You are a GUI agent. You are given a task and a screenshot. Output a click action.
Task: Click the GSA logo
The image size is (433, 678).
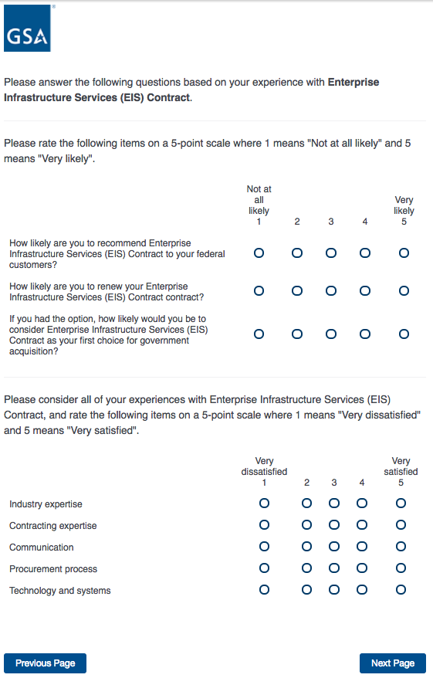pyautogui.click(x=27, y=28)
